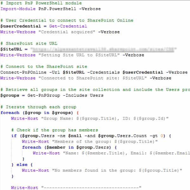Viewport: 190px width, 190px height.
Task: Click $null in the if condition
Action: click(x=75, y=136)
